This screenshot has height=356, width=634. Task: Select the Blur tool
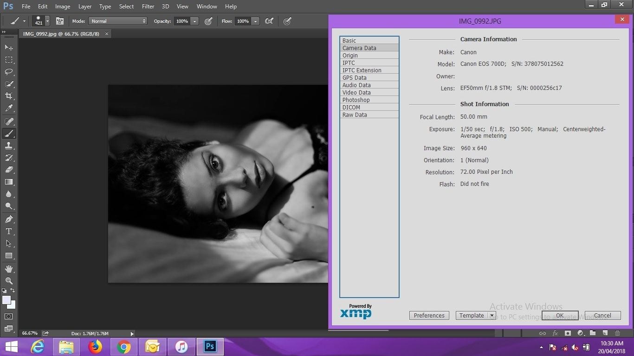click(9, 194)
